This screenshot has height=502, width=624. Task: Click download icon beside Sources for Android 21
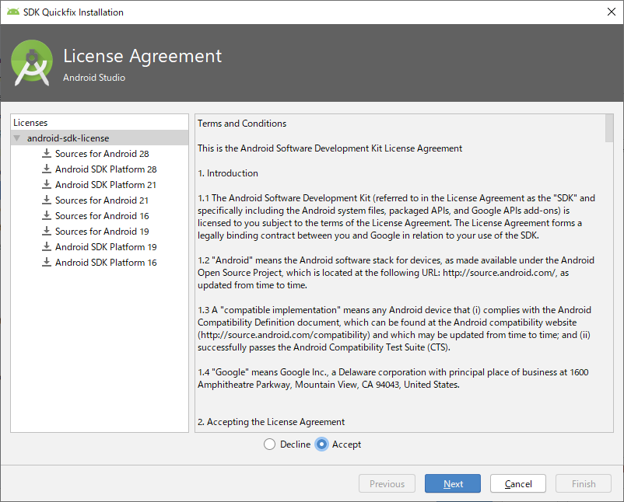(x=47, y=200)
